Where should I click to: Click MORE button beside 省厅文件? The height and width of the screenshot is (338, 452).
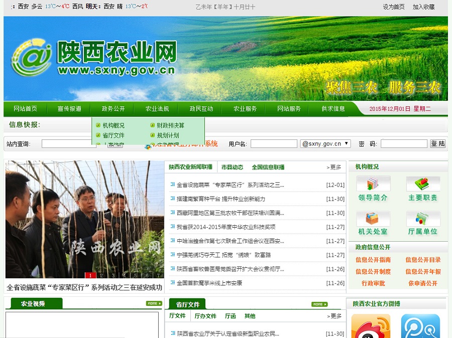(x=320, y=304)
